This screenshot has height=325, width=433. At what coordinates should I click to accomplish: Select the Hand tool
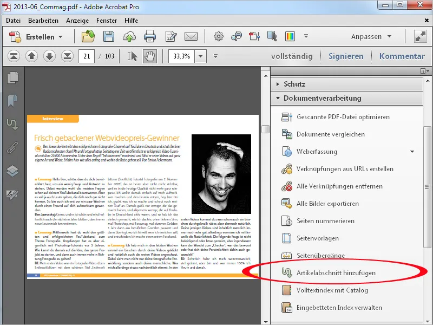[x=150, y=55]
